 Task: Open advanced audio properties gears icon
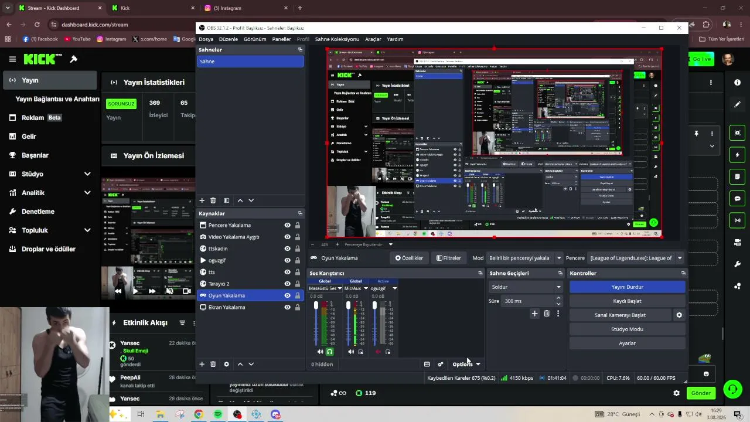[x=441, y=364]
